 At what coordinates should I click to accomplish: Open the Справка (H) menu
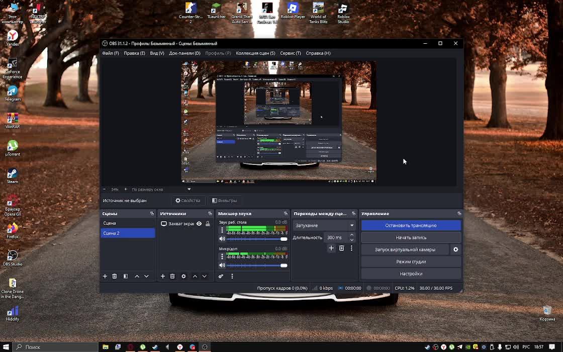click(x=318, y=53)
